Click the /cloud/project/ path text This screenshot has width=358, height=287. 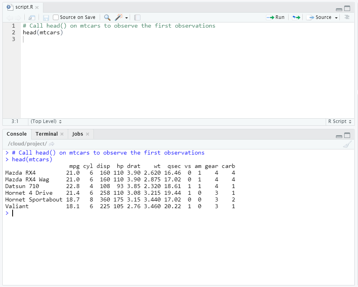pyautogui.click(x=27, y=144)
